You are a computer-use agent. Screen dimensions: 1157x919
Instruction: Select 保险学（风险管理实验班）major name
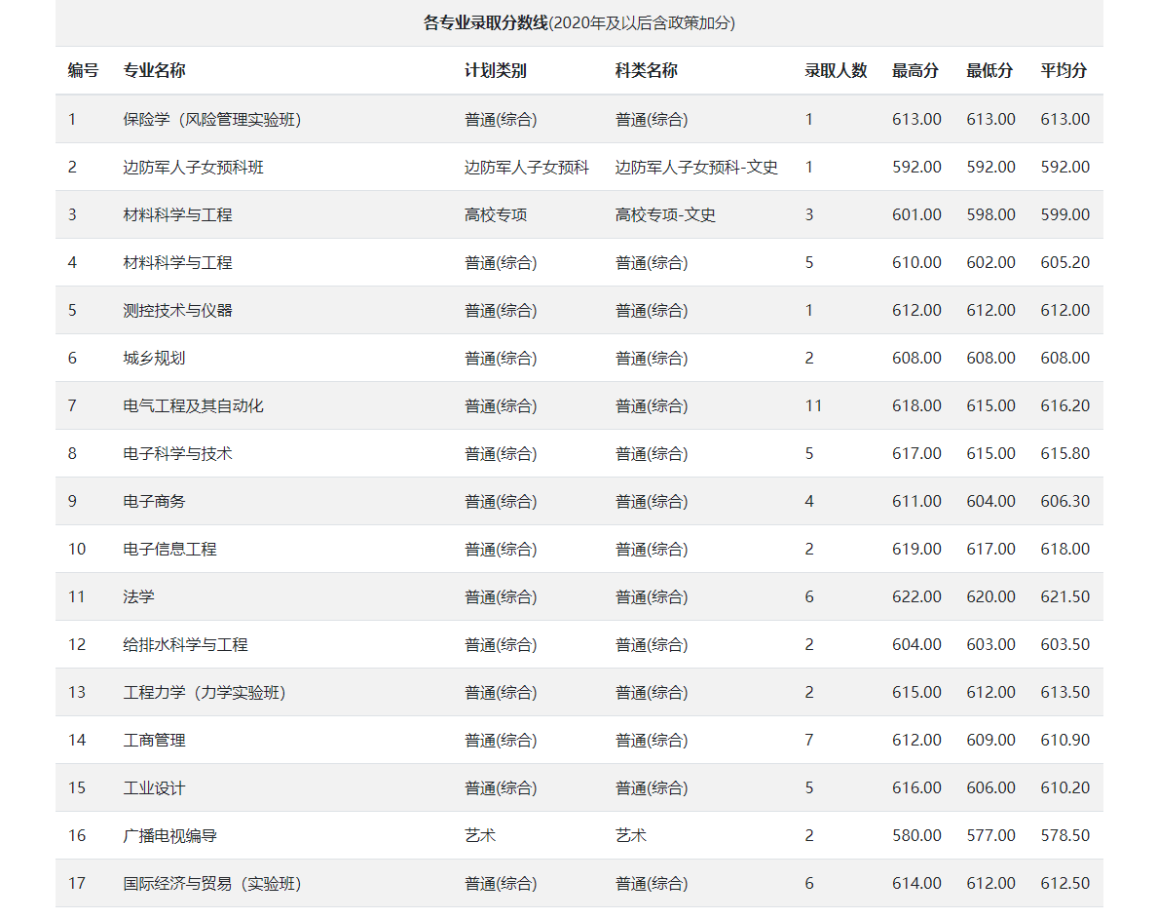click(x=211, y=120)
